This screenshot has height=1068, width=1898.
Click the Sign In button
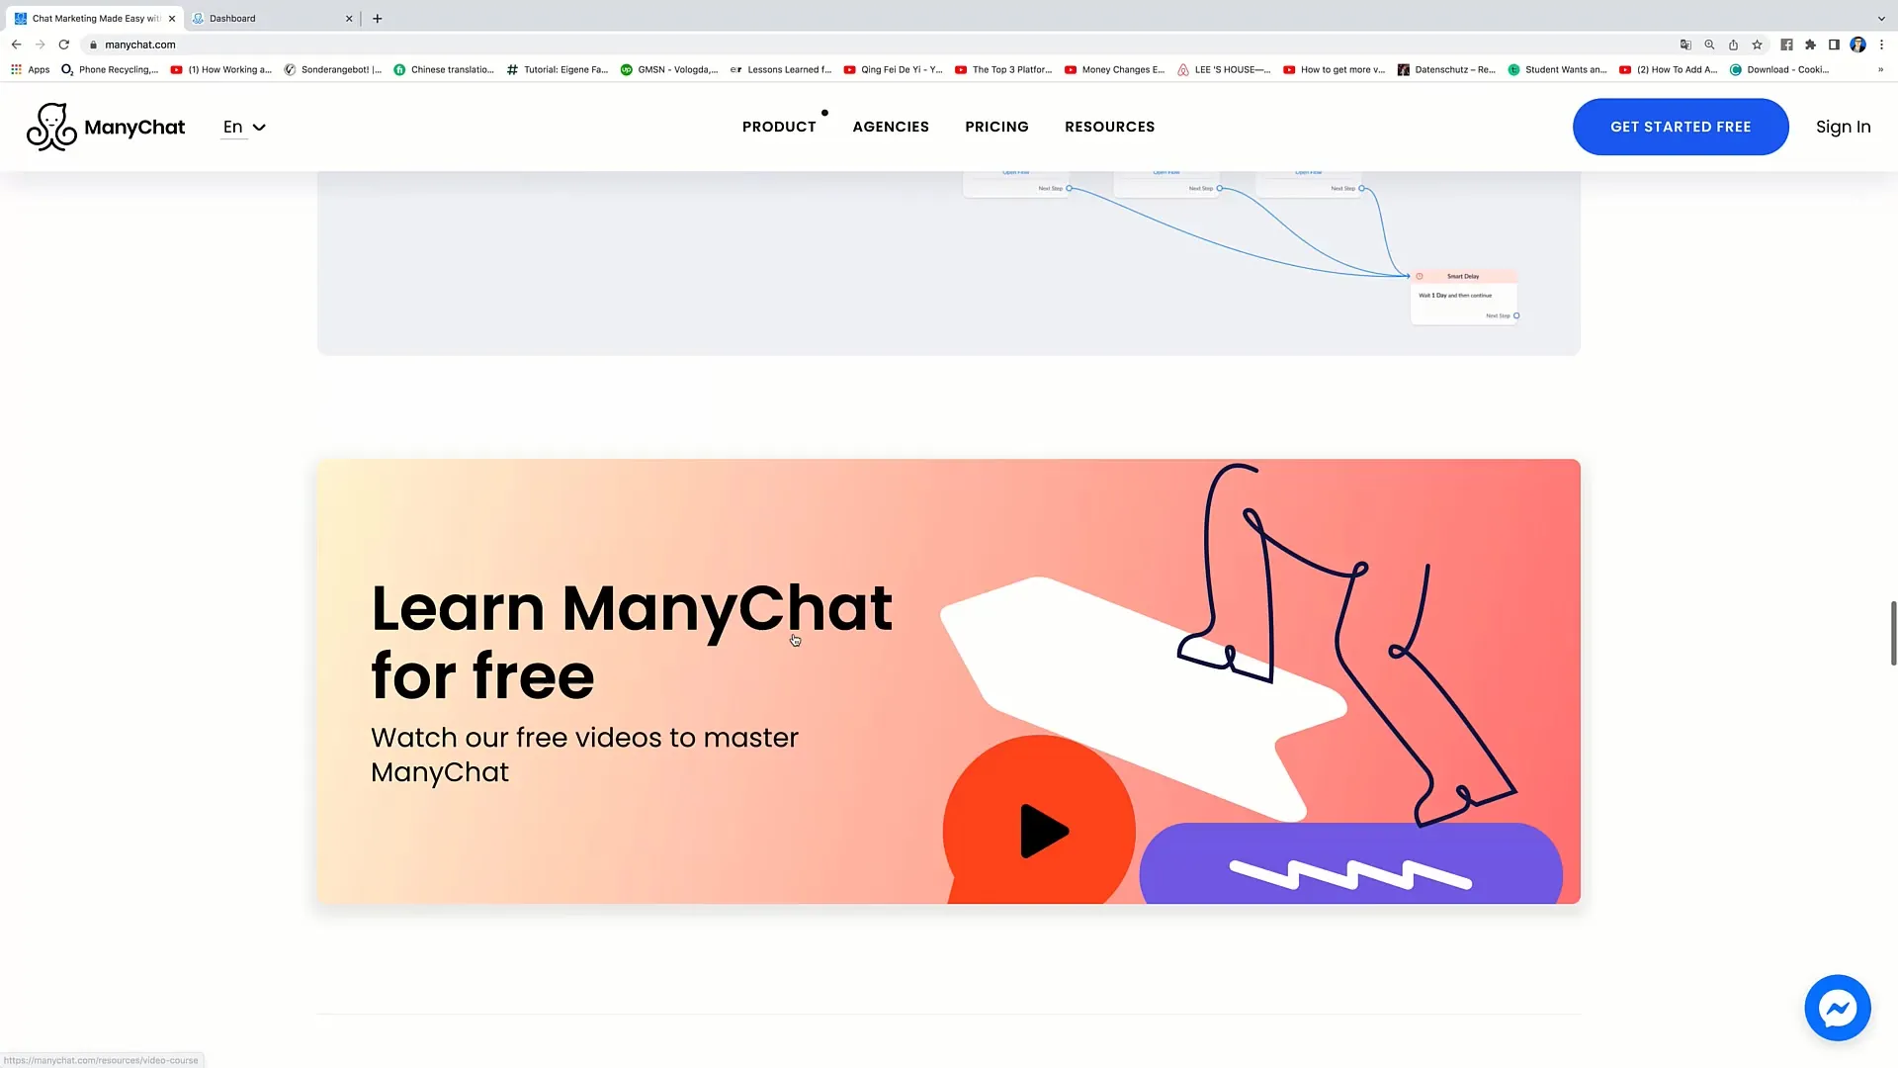pyautogui.click(x=1844, y=127)
